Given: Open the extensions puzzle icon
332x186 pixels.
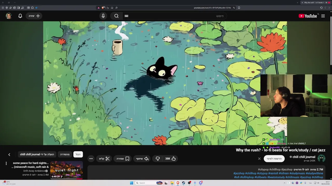Looking at the screenshot, I should pos(32,8).
